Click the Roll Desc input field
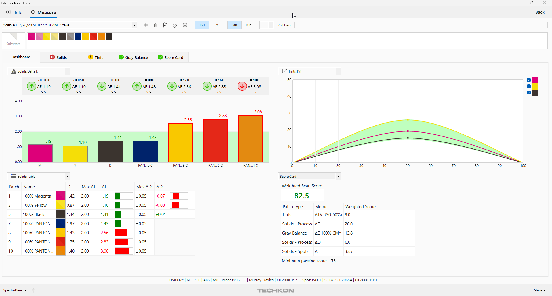The image size is (552, 296). pos(421,25)
